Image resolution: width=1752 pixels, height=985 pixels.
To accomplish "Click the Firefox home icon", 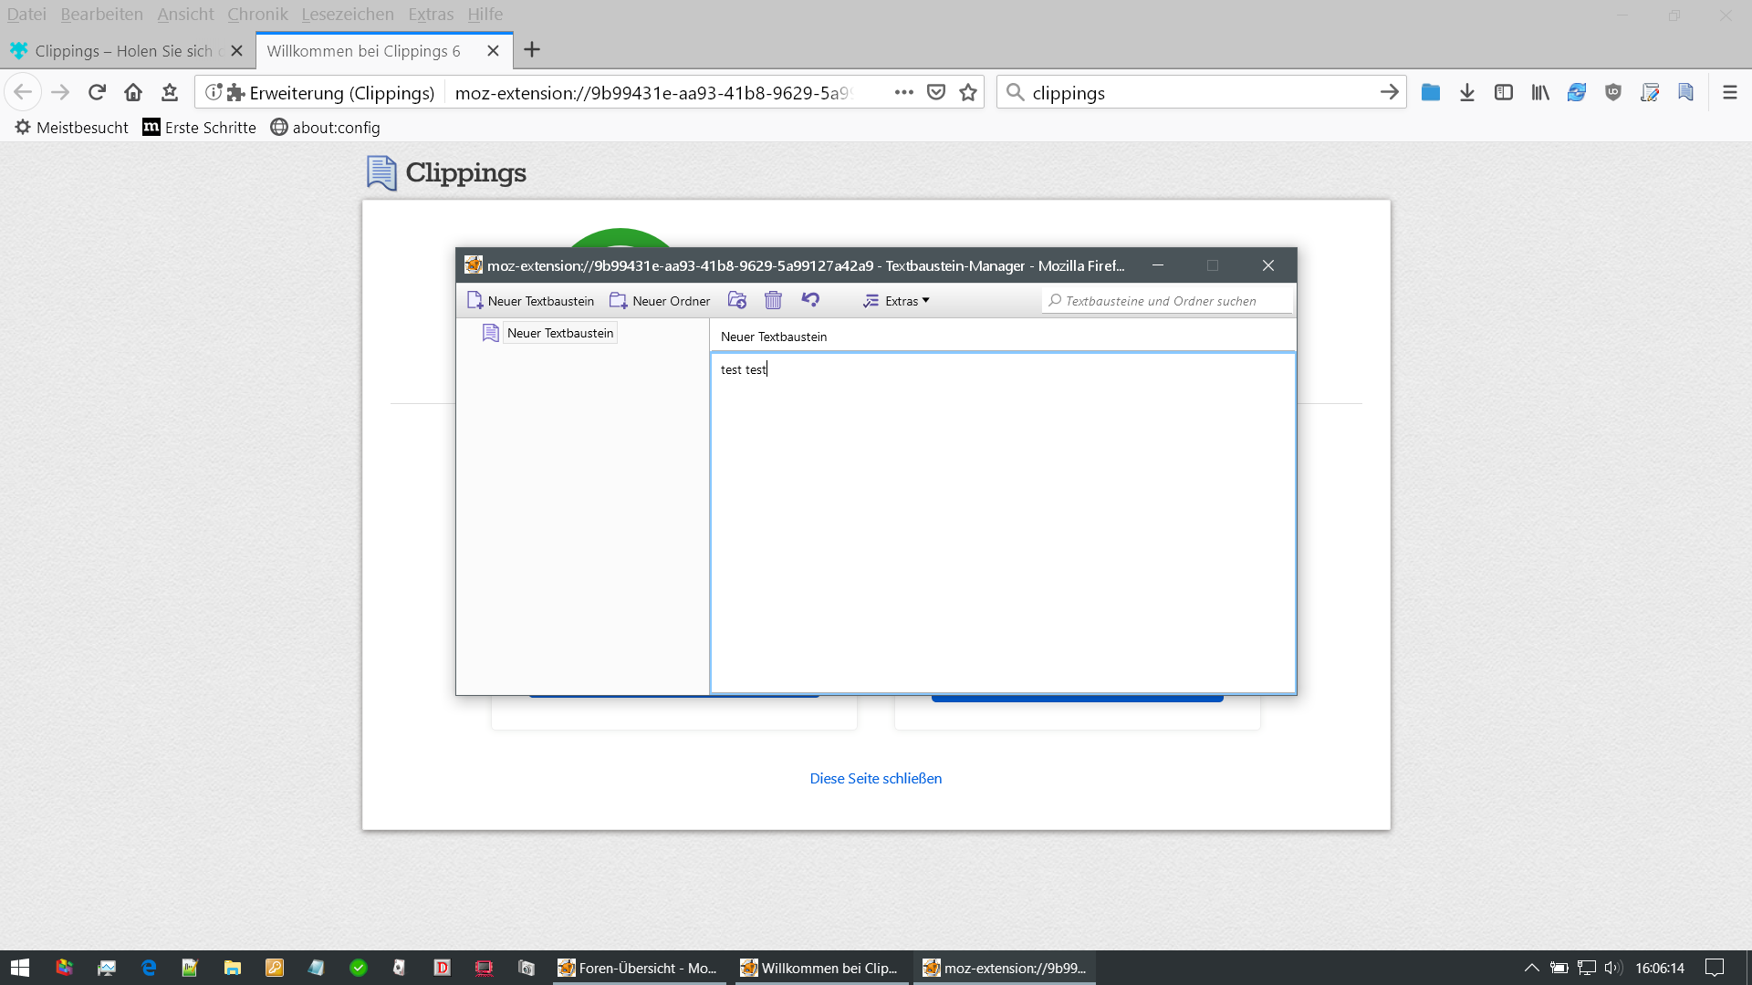I will pyautogui.click(x=133, y=92).
